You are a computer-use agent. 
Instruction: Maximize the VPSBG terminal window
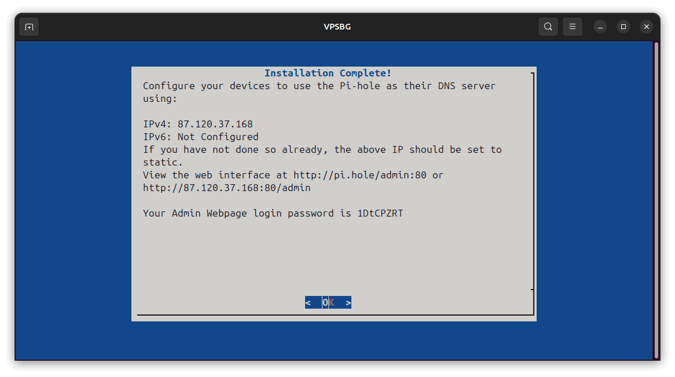pos(623,27)
